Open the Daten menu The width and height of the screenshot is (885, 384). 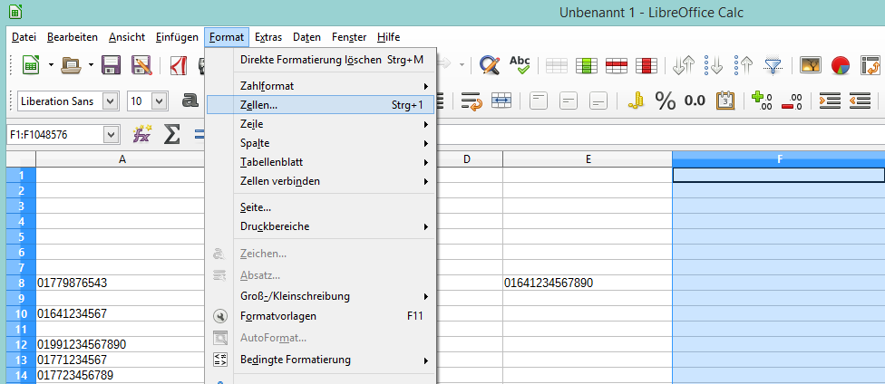pos(307,37)
